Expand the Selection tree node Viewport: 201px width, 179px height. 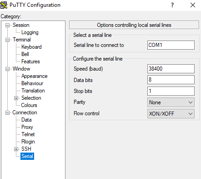coord(16,98)
